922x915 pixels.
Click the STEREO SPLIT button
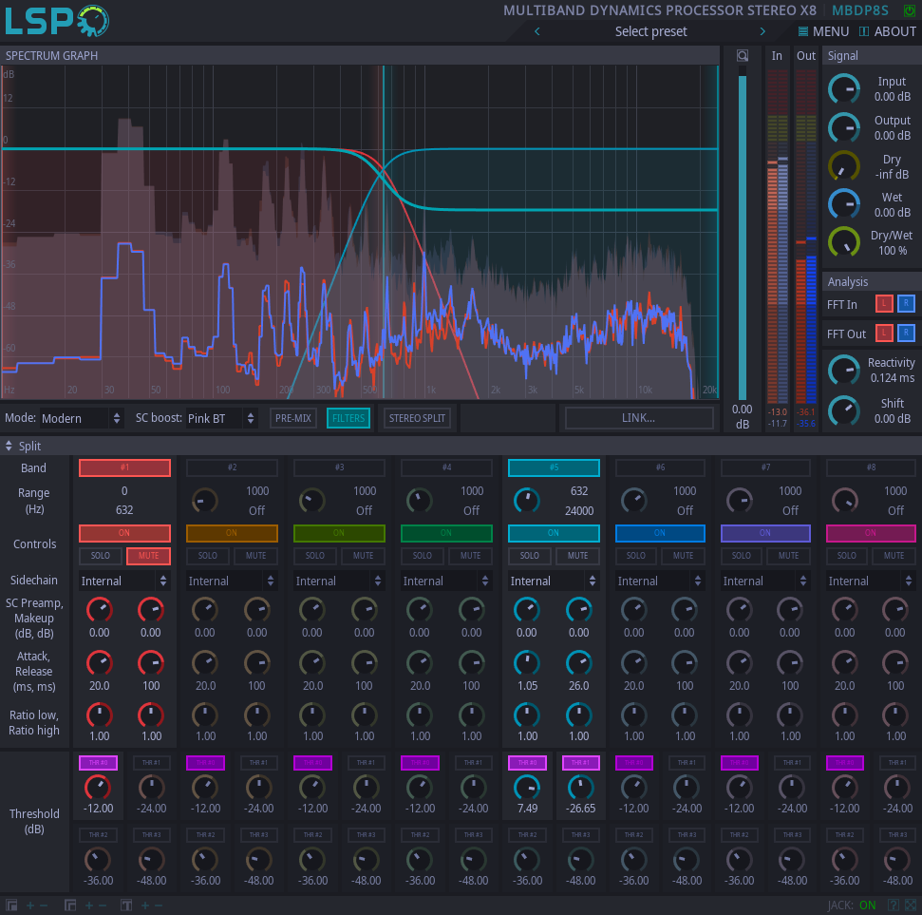point(418,418)
